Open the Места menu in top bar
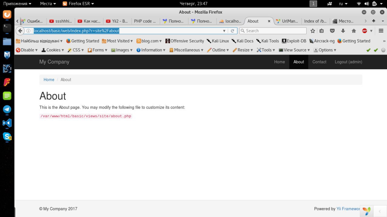The image size is (387, 217). pyautogui.click(x=48, y=4)
